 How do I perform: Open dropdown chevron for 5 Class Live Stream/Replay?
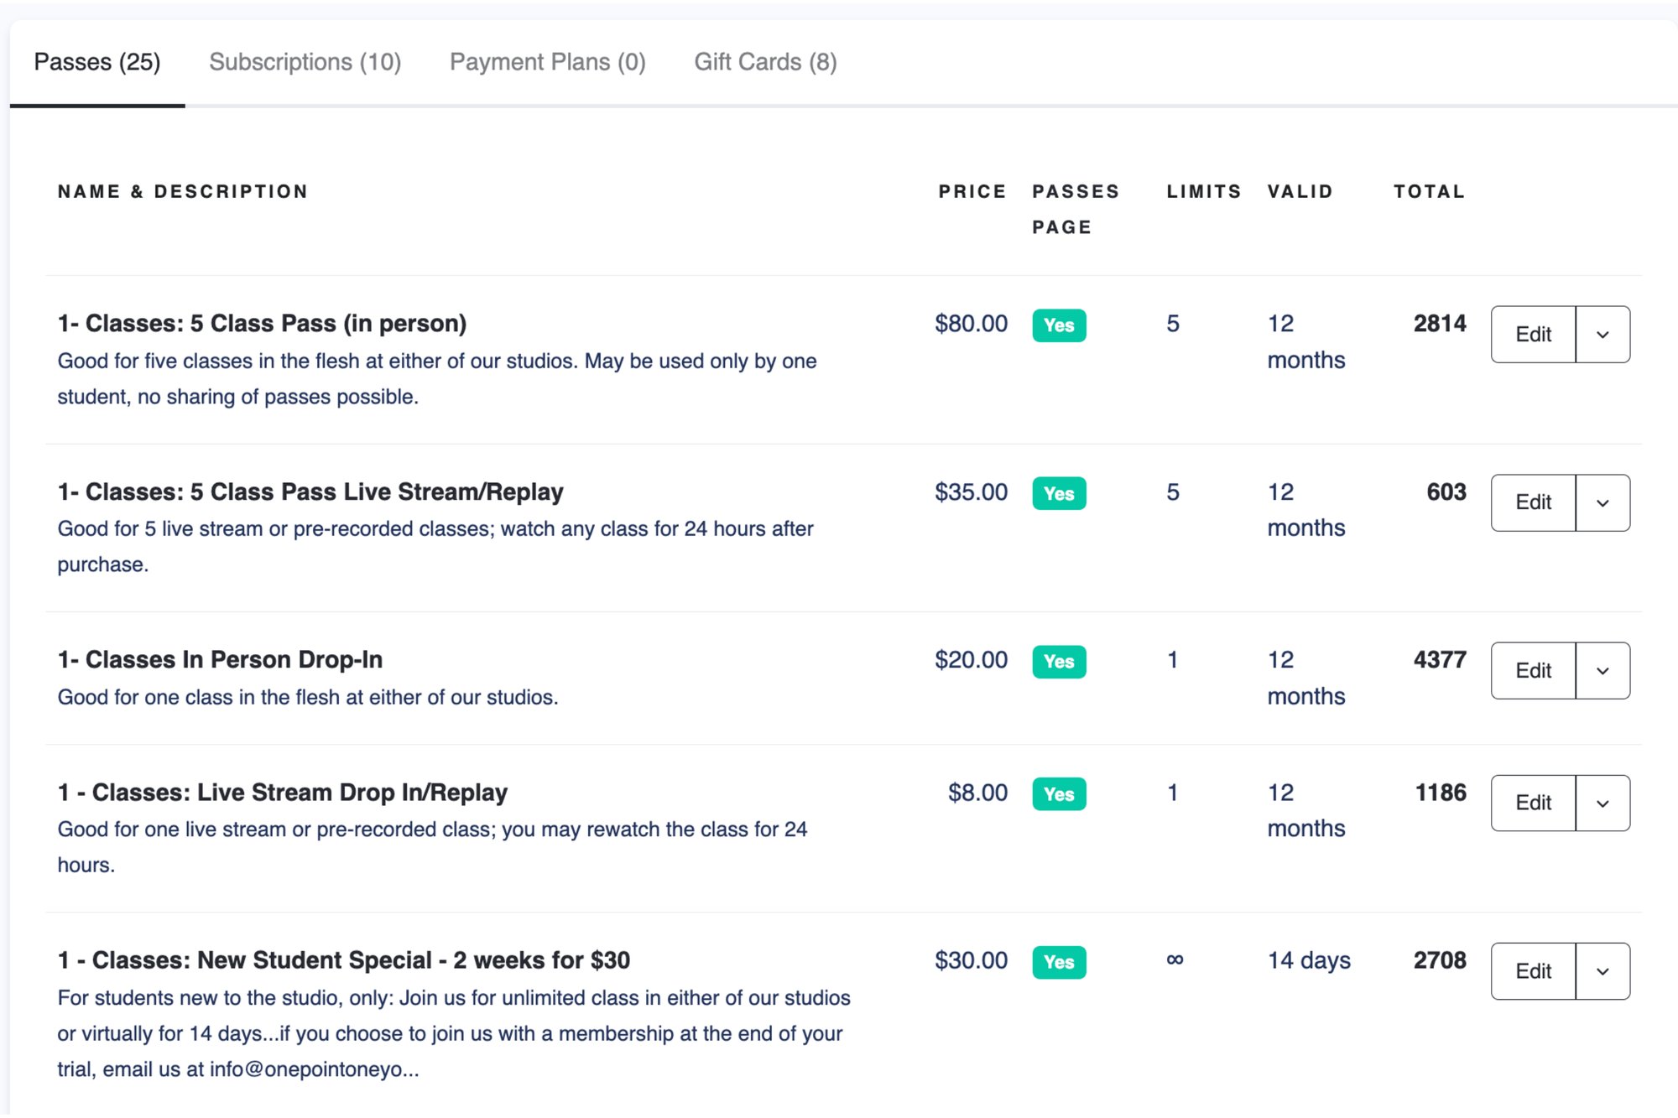[1602, 502]
